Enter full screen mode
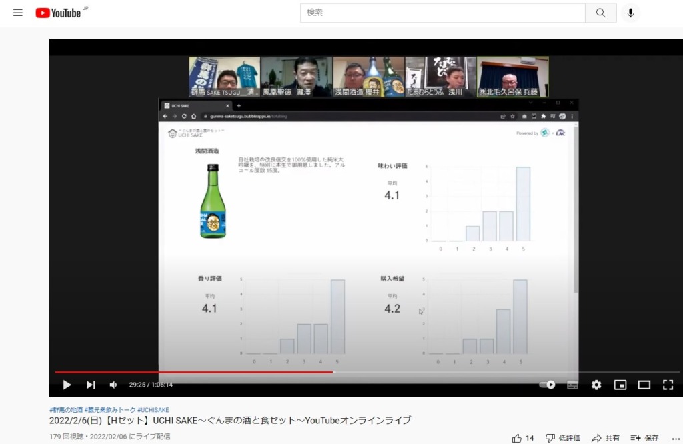The height and width of the screenshot is (444, 683). point(668,385)
